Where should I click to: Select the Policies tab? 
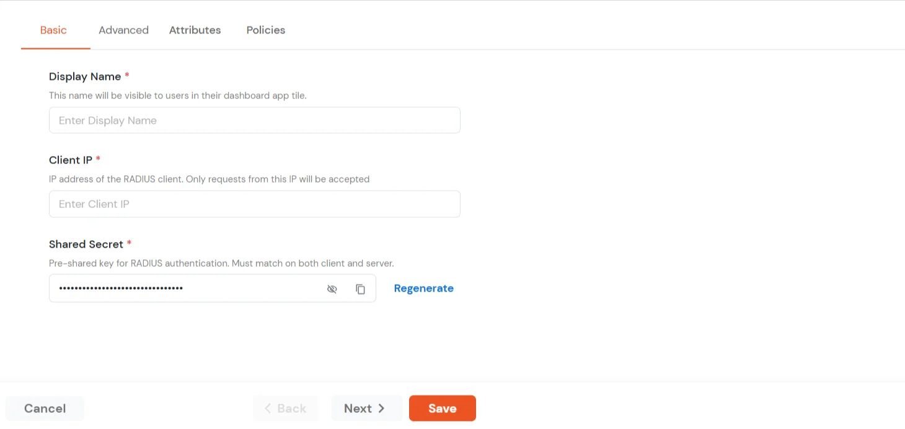265,30
